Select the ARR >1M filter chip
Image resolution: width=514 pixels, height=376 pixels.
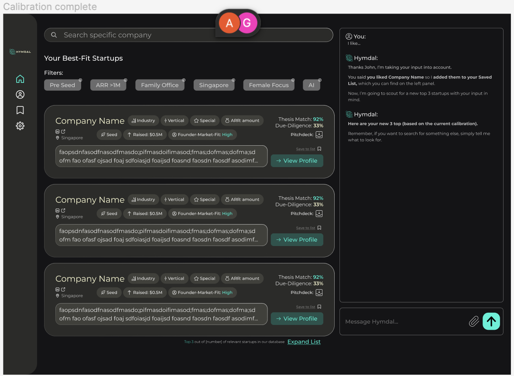tap(108, 85)
